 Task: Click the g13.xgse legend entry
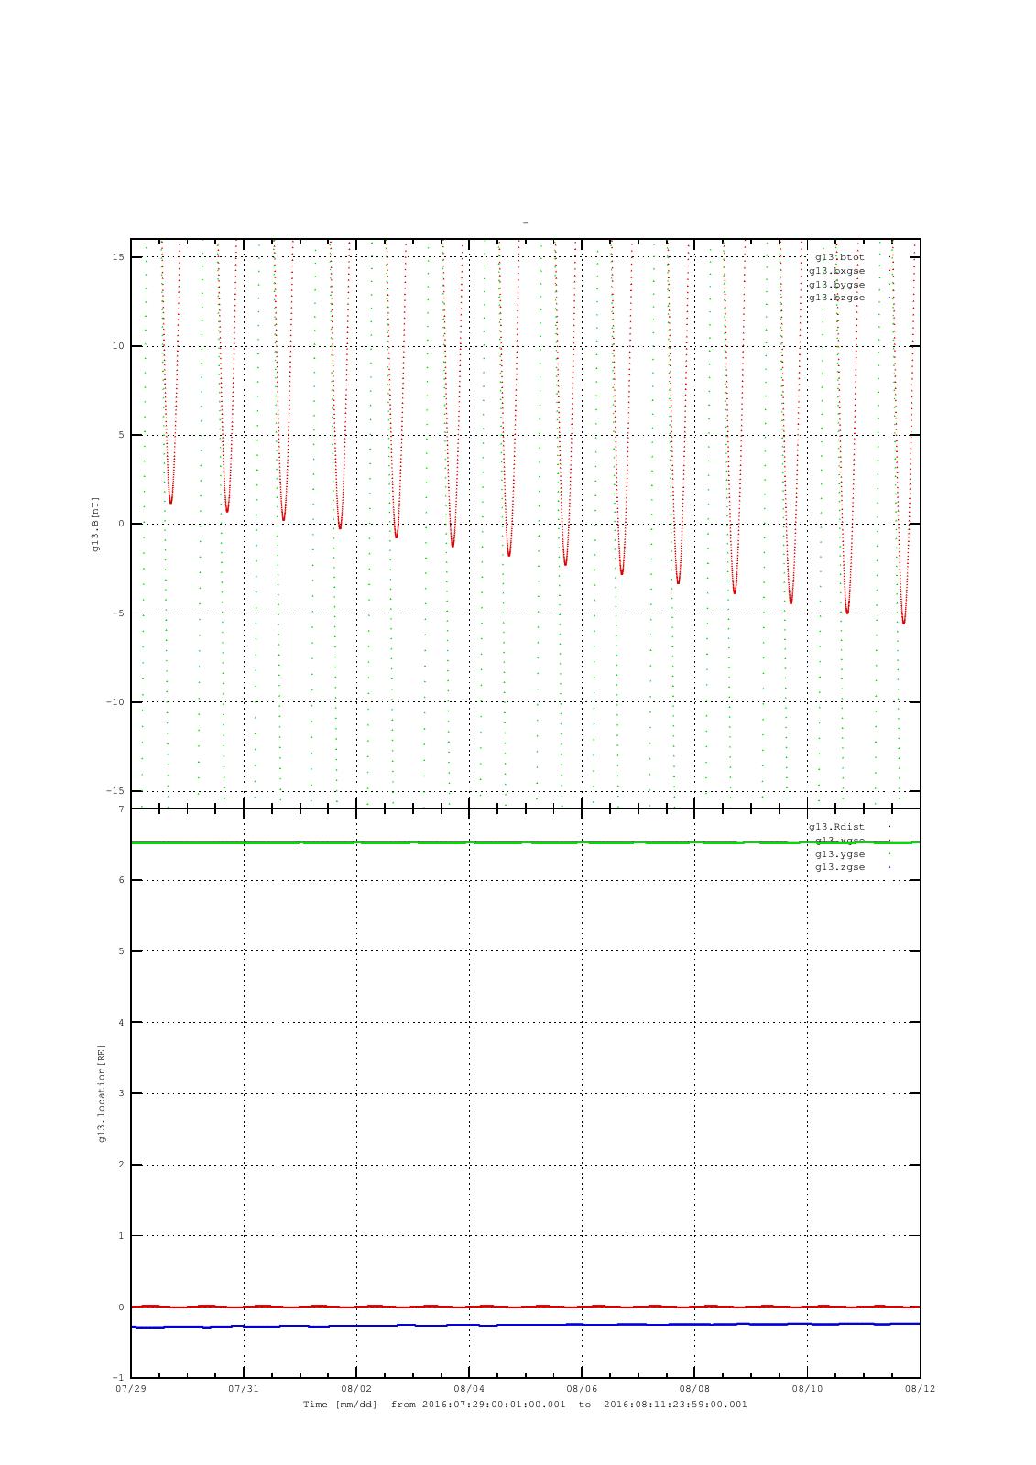(x=840, y=841)
